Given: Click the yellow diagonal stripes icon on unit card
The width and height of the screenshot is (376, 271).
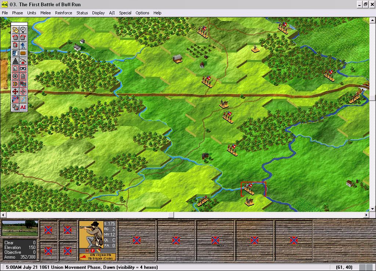Looking at the screenshot, I should (x=98, y=250).
